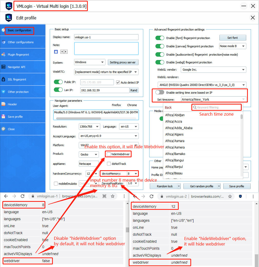Switch to the Other configurations tab
Viewport: 259px width, 267px height.
tap(21, 42)
